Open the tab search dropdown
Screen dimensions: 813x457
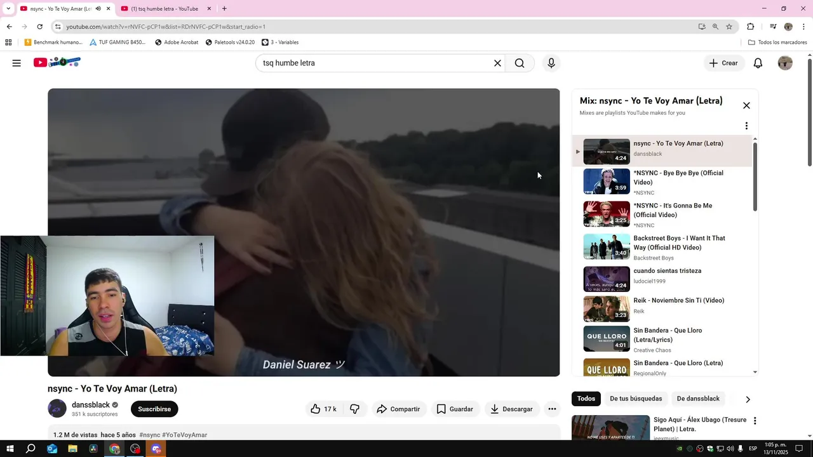coord(8,8)
